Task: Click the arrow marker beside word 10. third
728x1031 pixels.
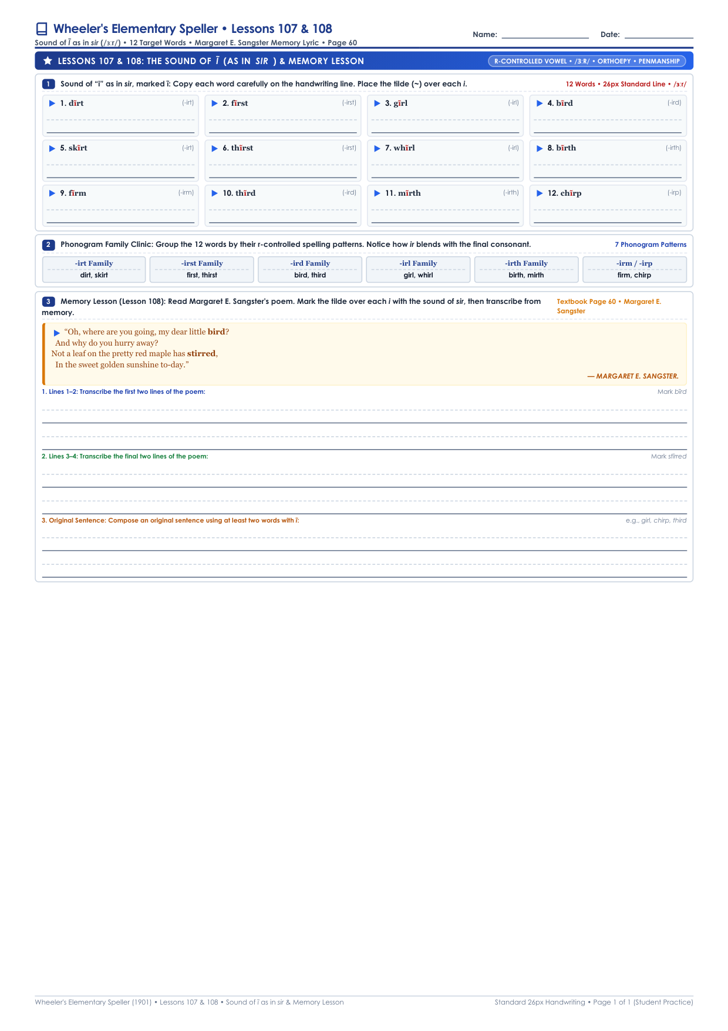Action: tap(215, 193)
